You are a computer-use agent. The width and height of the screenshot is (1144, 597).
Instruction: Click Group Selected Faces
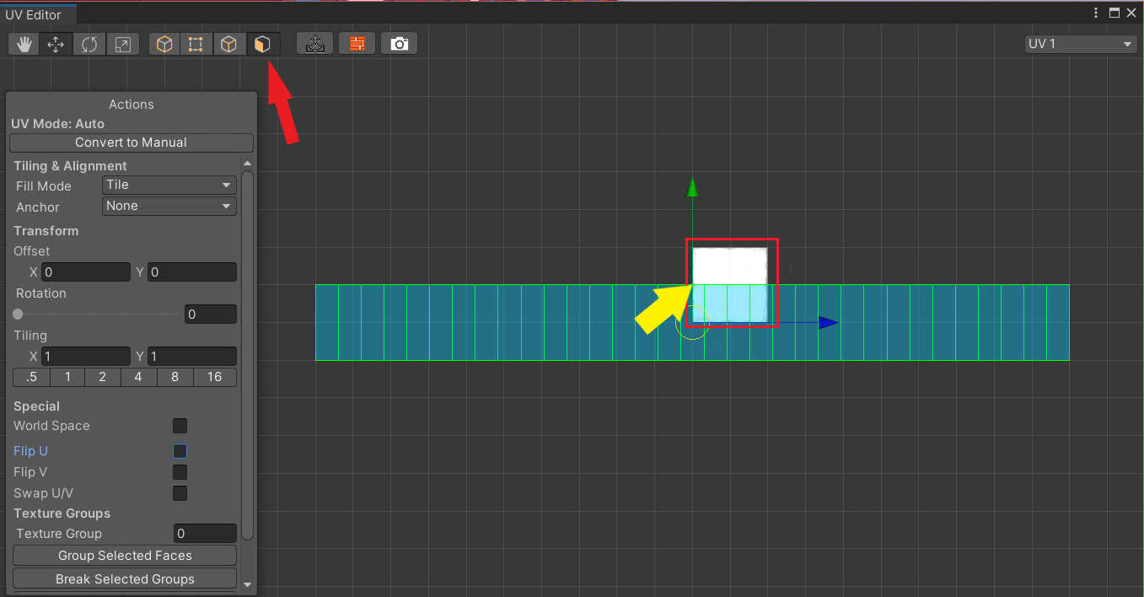pos(124,555)
